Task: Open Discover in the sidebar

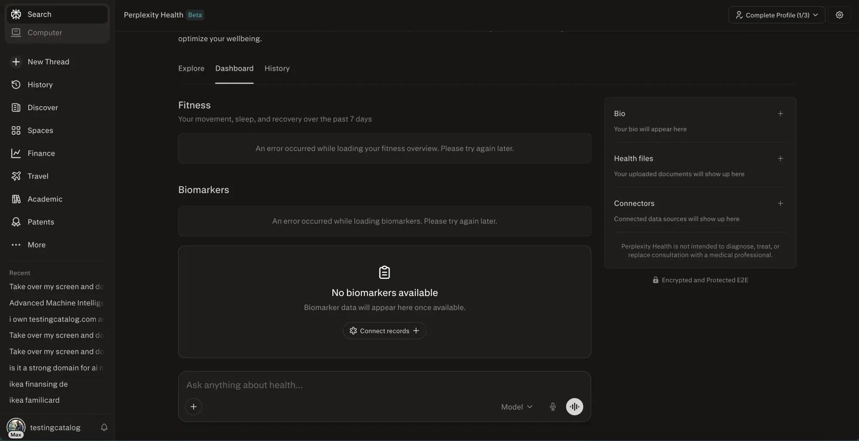Action: [x=43, y=107]
